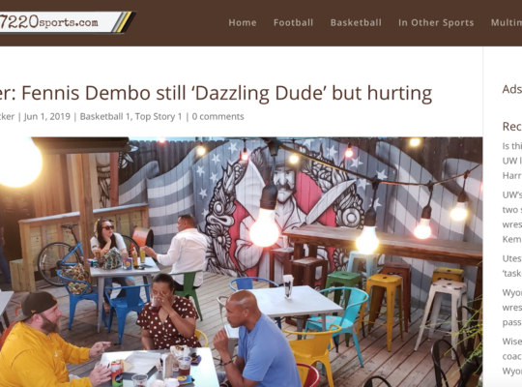Click the Jun 1, 2019 date
Image resolution: width=522 pixels, height=387 pixels.
coord(47,117)
